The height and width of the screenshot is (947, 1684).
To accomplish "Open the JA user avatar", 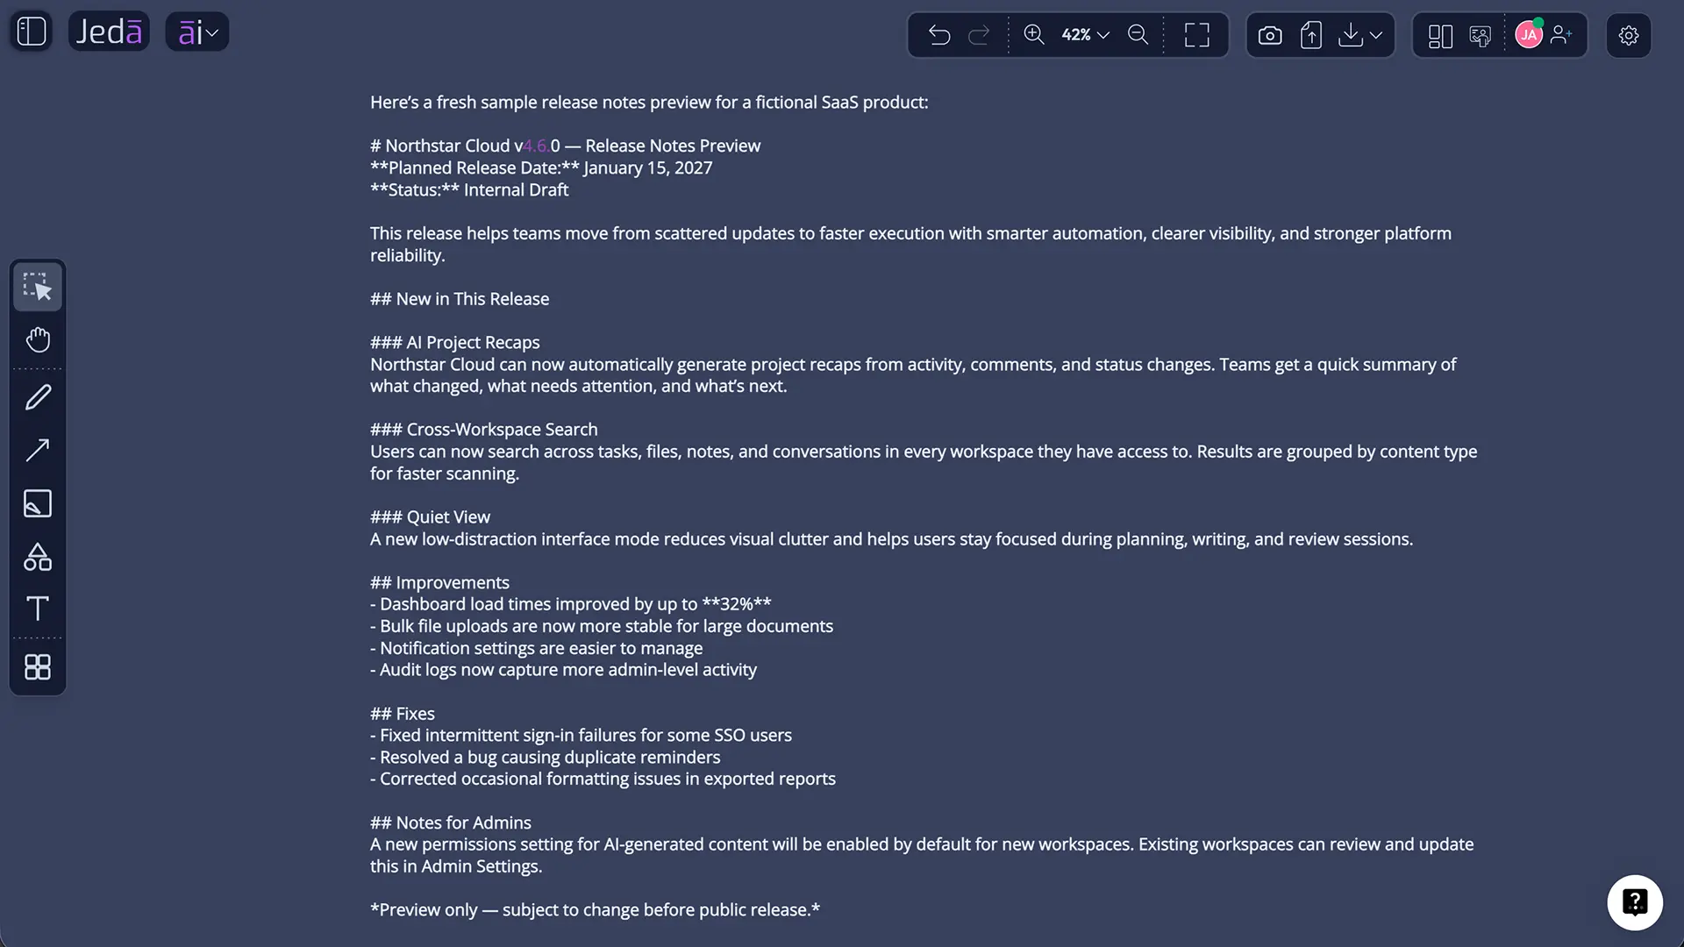I will [1529, 35].
